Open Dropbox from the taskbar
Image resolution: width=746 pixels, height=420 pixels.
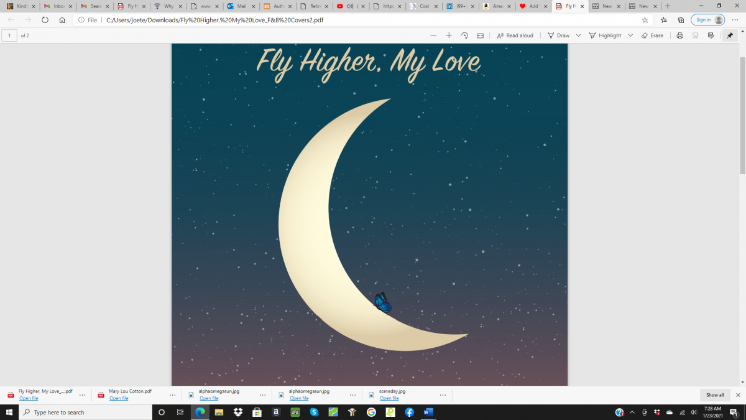point(237,412)
